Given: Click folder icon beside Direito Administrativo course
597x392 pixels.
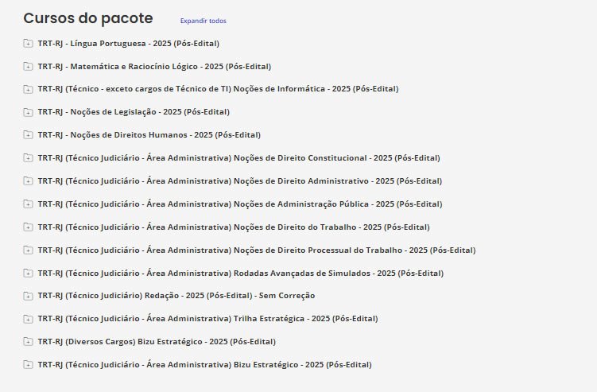Looking at the screenshot, I should tap(28, 181).
